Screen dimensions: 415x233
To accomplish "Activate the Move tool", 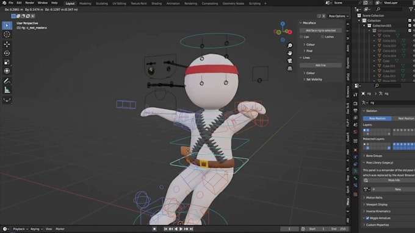I will pos(7,44).
